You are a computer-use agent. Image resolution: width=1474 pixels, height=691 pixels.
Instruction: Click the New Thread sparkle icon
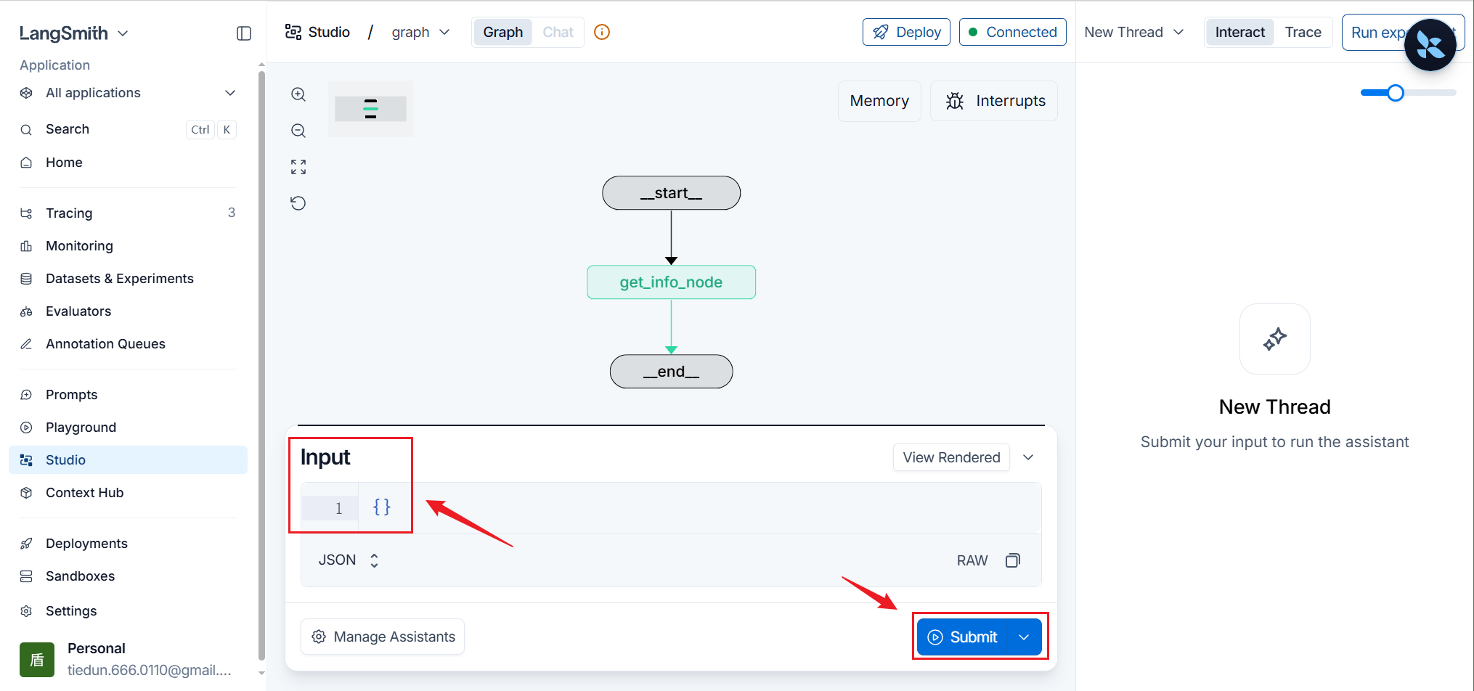pos(1275,339)
